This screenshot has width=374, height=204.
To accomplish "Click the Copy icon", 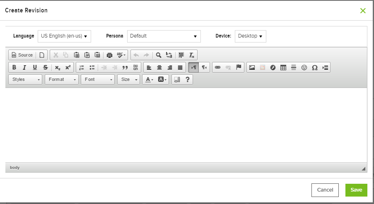I will tap(66, 55).
